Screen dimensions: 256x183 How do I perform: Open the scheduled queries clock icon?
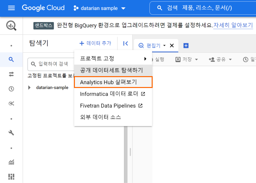click(x=11, y=89)
